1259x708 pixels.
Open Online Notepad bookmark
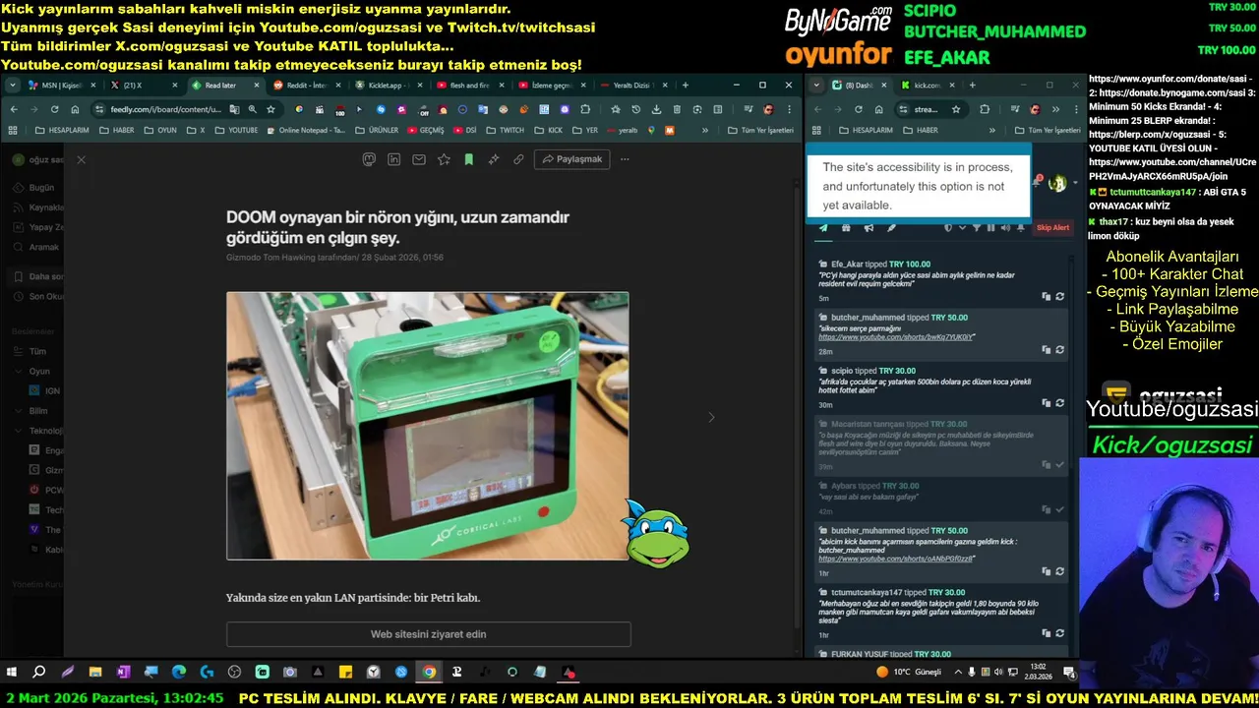click(x=305, y=130)
